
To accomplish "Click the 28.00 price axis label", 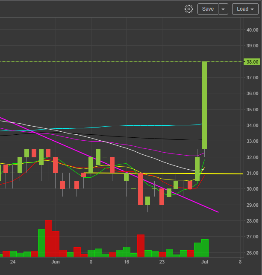I will click(x=252, y=221).
